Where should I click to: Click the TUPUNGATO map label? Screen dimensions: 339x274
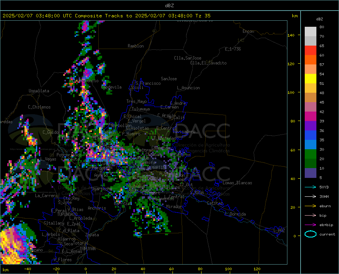(x=67, y=214)
